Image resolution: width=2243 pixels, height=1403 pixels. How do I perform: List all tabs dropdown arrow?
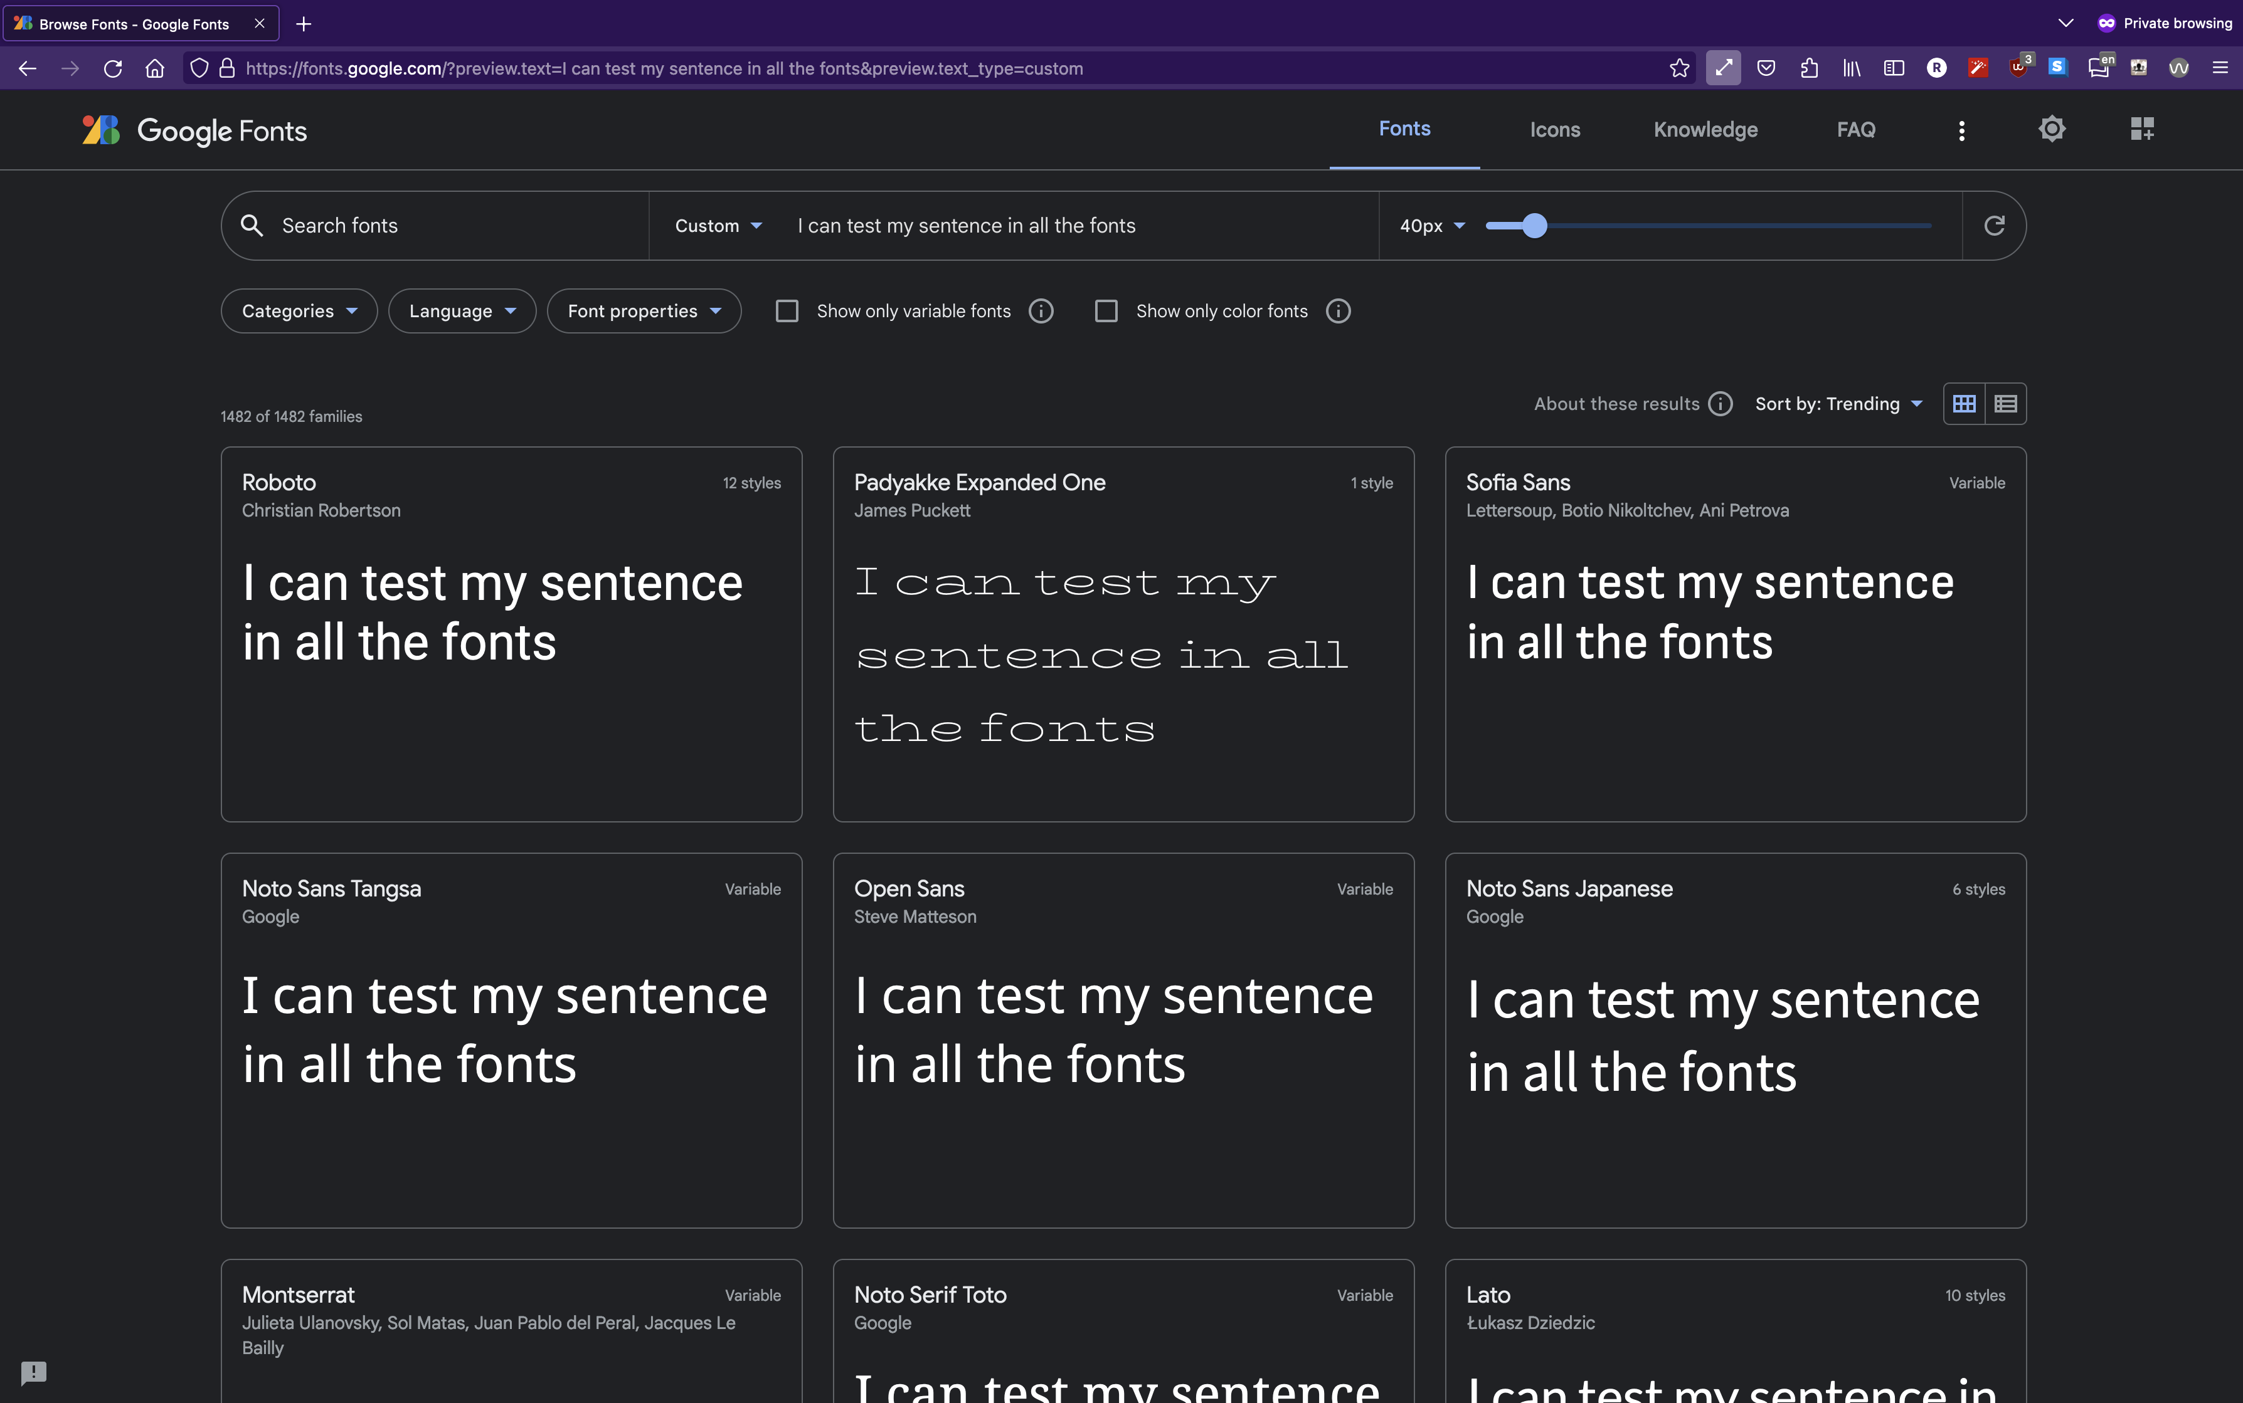point(2065,23)
